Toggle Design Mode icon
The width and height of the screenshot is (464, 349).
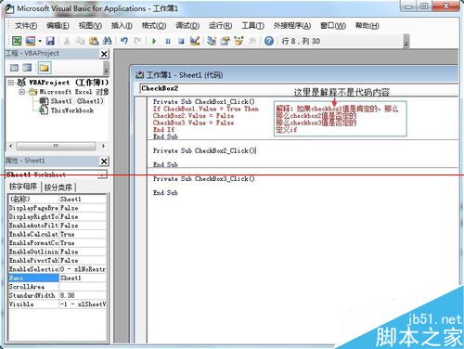tap(195, 41)
